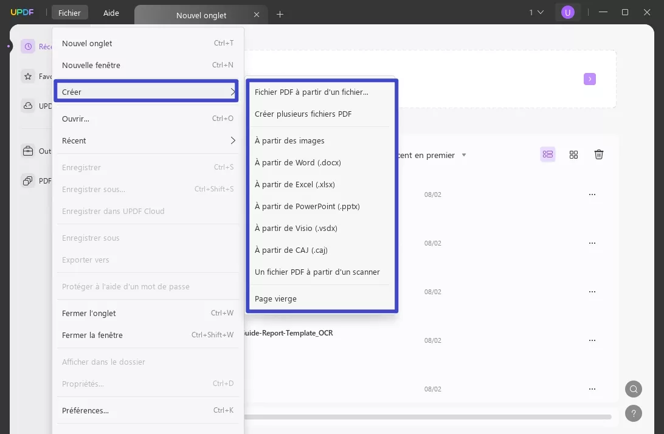Click the Nouvel onglet tab
This screenshot has width=664, height=434.
pos(201,15)
